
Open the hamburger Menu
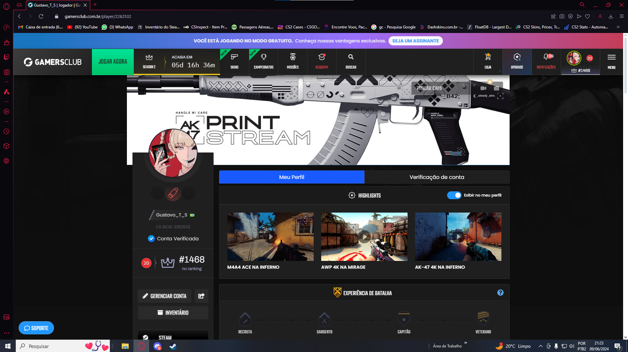[612, 62]
